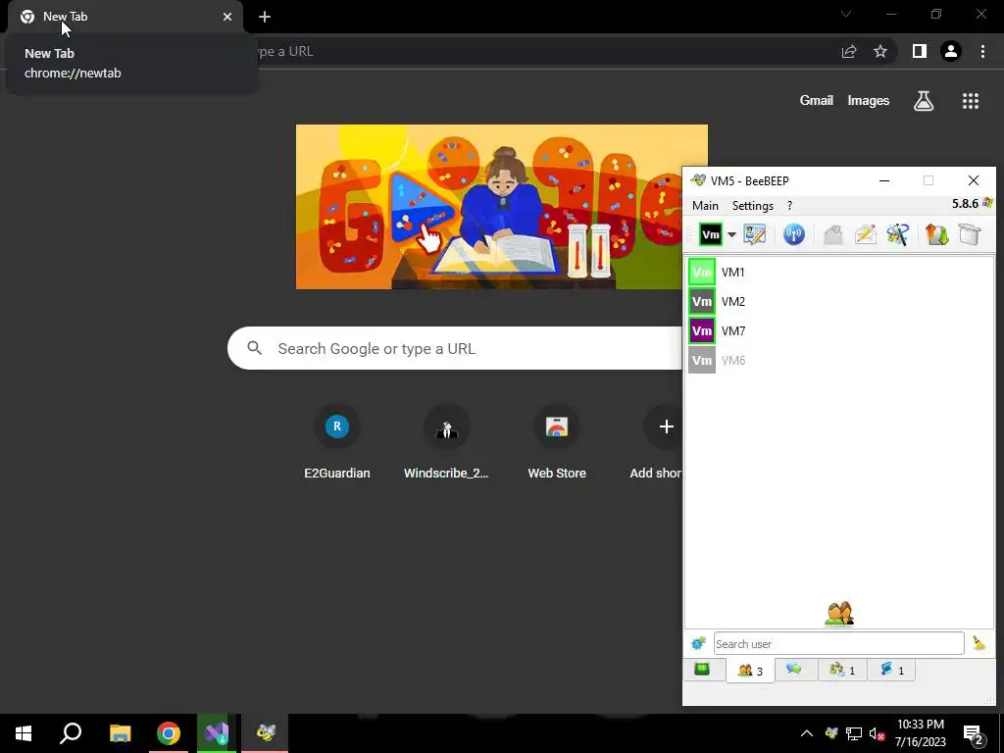Open the Windscribe shortcut tile
Image resolution: width=1004 pixels, height=753 pixels.
[x=446, y=442]
